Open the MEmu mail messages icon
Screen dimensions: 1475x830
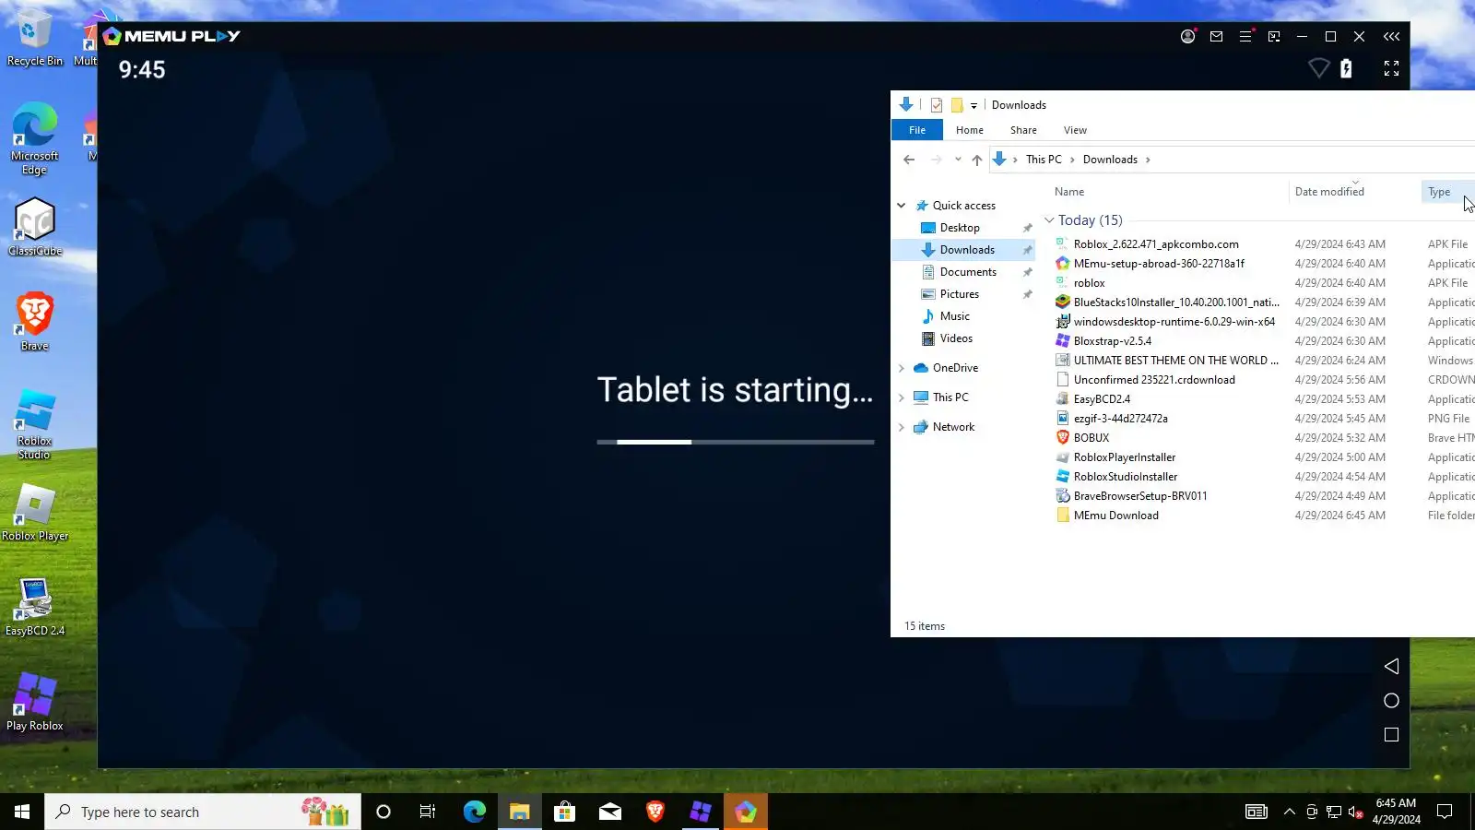[x=1217, y=36]
